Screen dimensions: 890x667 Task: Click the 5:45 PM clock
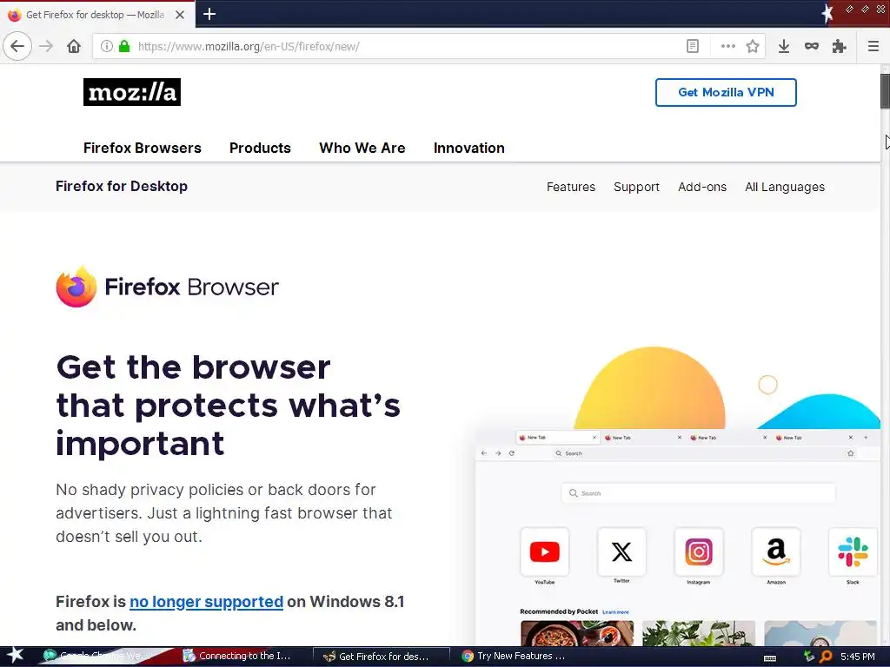[857, 657]
